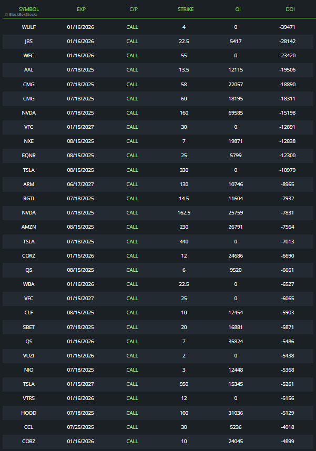This screenshot has height=451, width=316.
Task: Select the NXE symbol cell
Action: click(x=29, y=141)
